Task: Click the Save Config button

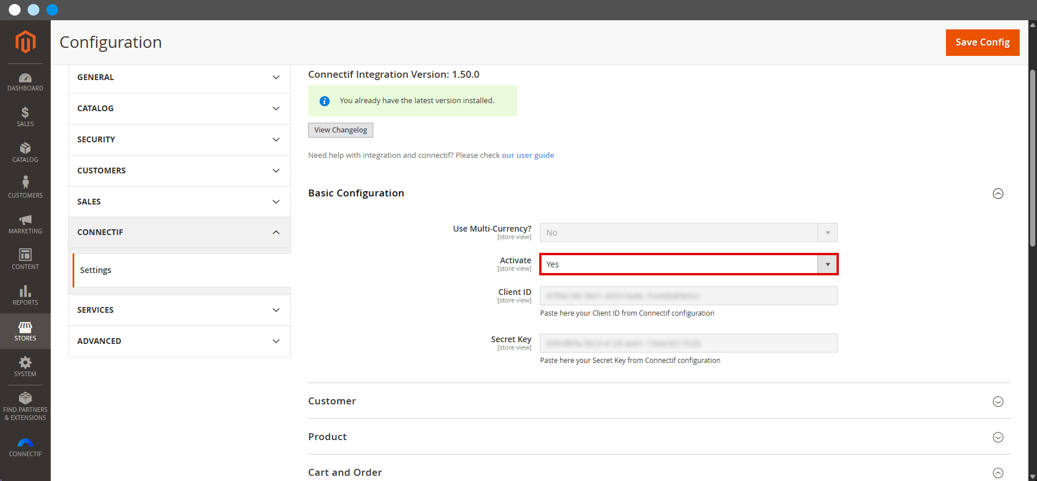Action: (x=982, y=43)
